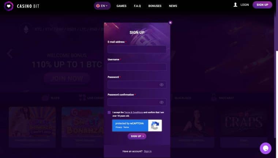Expand the EN language dropdown
Viewport: 278px width, 158px height.
tap(102, 6)
